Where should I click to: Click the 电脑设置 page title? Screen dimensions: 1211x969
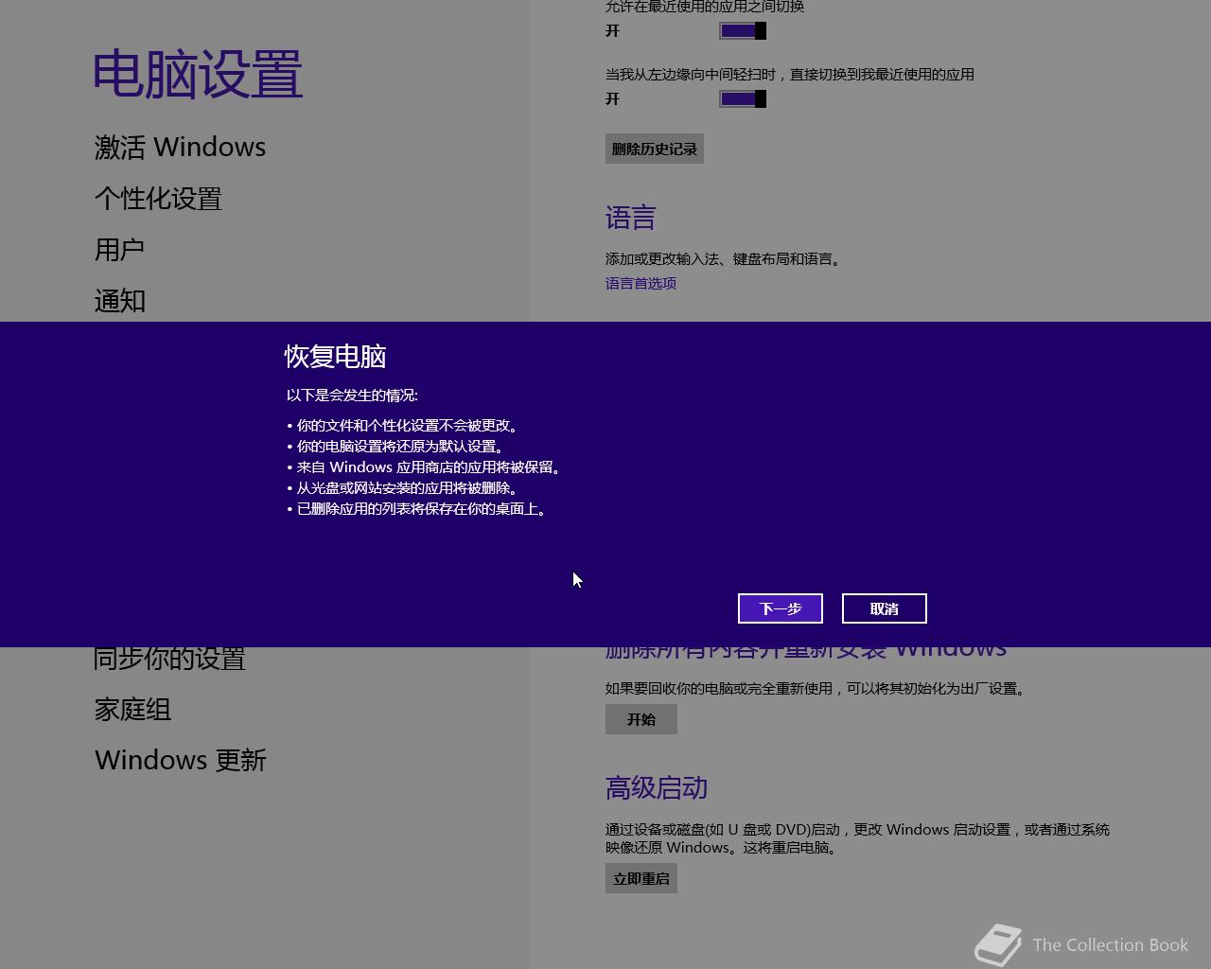tap(198, 75)
